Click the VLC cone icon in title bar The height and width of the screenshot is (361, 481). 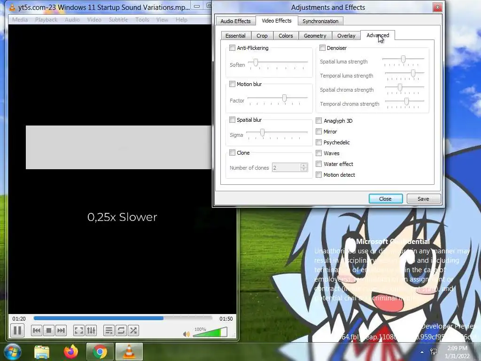coord(12,7)
